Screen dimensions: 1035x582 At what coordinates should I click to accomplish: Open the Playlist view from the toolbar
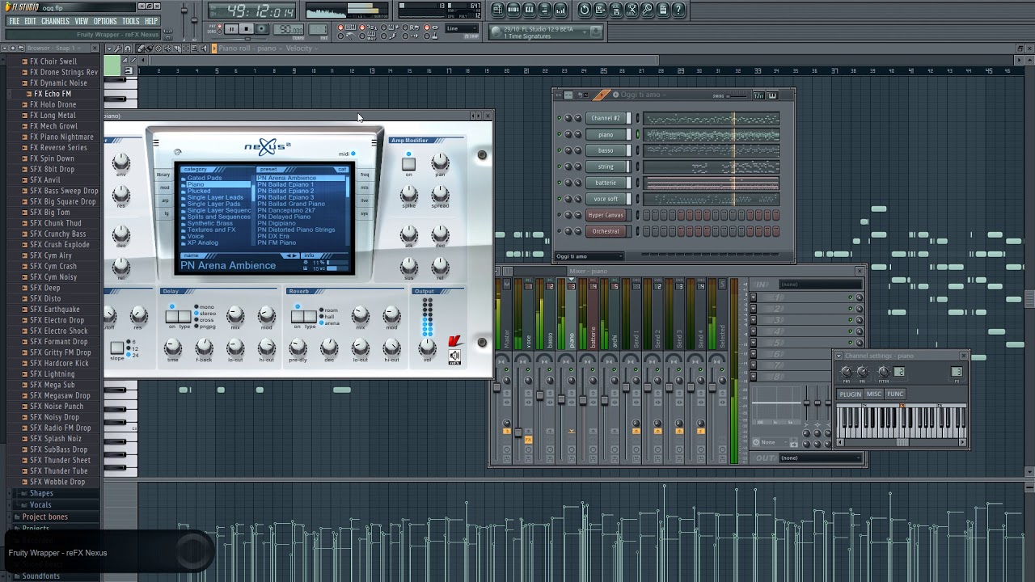(497, 10)
